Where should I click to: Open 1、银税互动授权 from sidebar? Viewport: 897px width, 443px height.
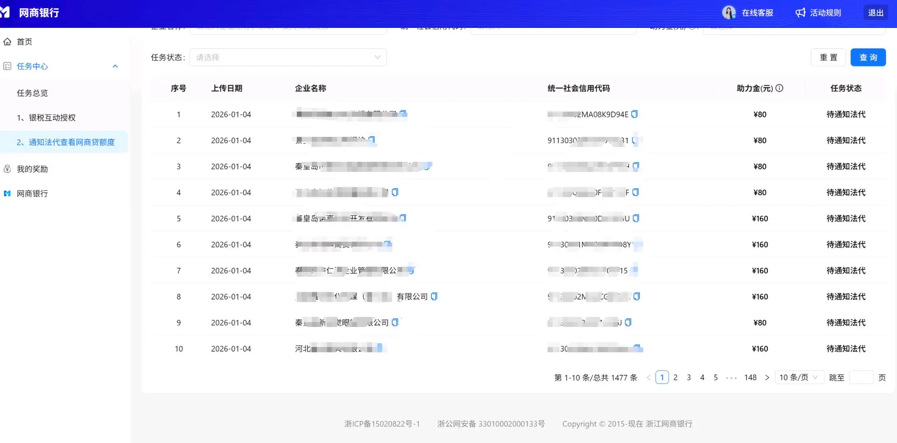tap(46, 117)
